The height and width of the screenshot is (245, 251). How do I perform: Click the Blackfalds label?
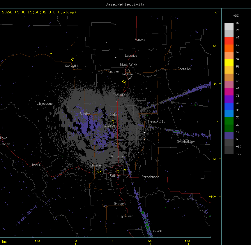[x=128, y=65]
